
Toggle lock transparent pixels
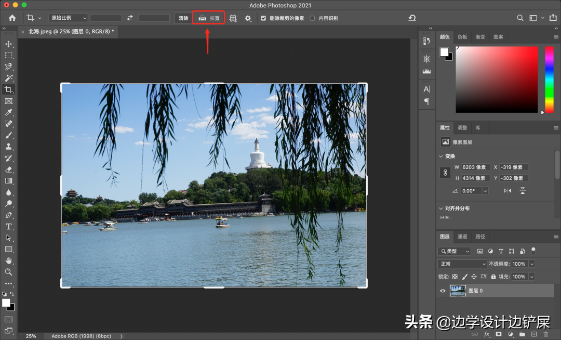[x=455, y=277]
